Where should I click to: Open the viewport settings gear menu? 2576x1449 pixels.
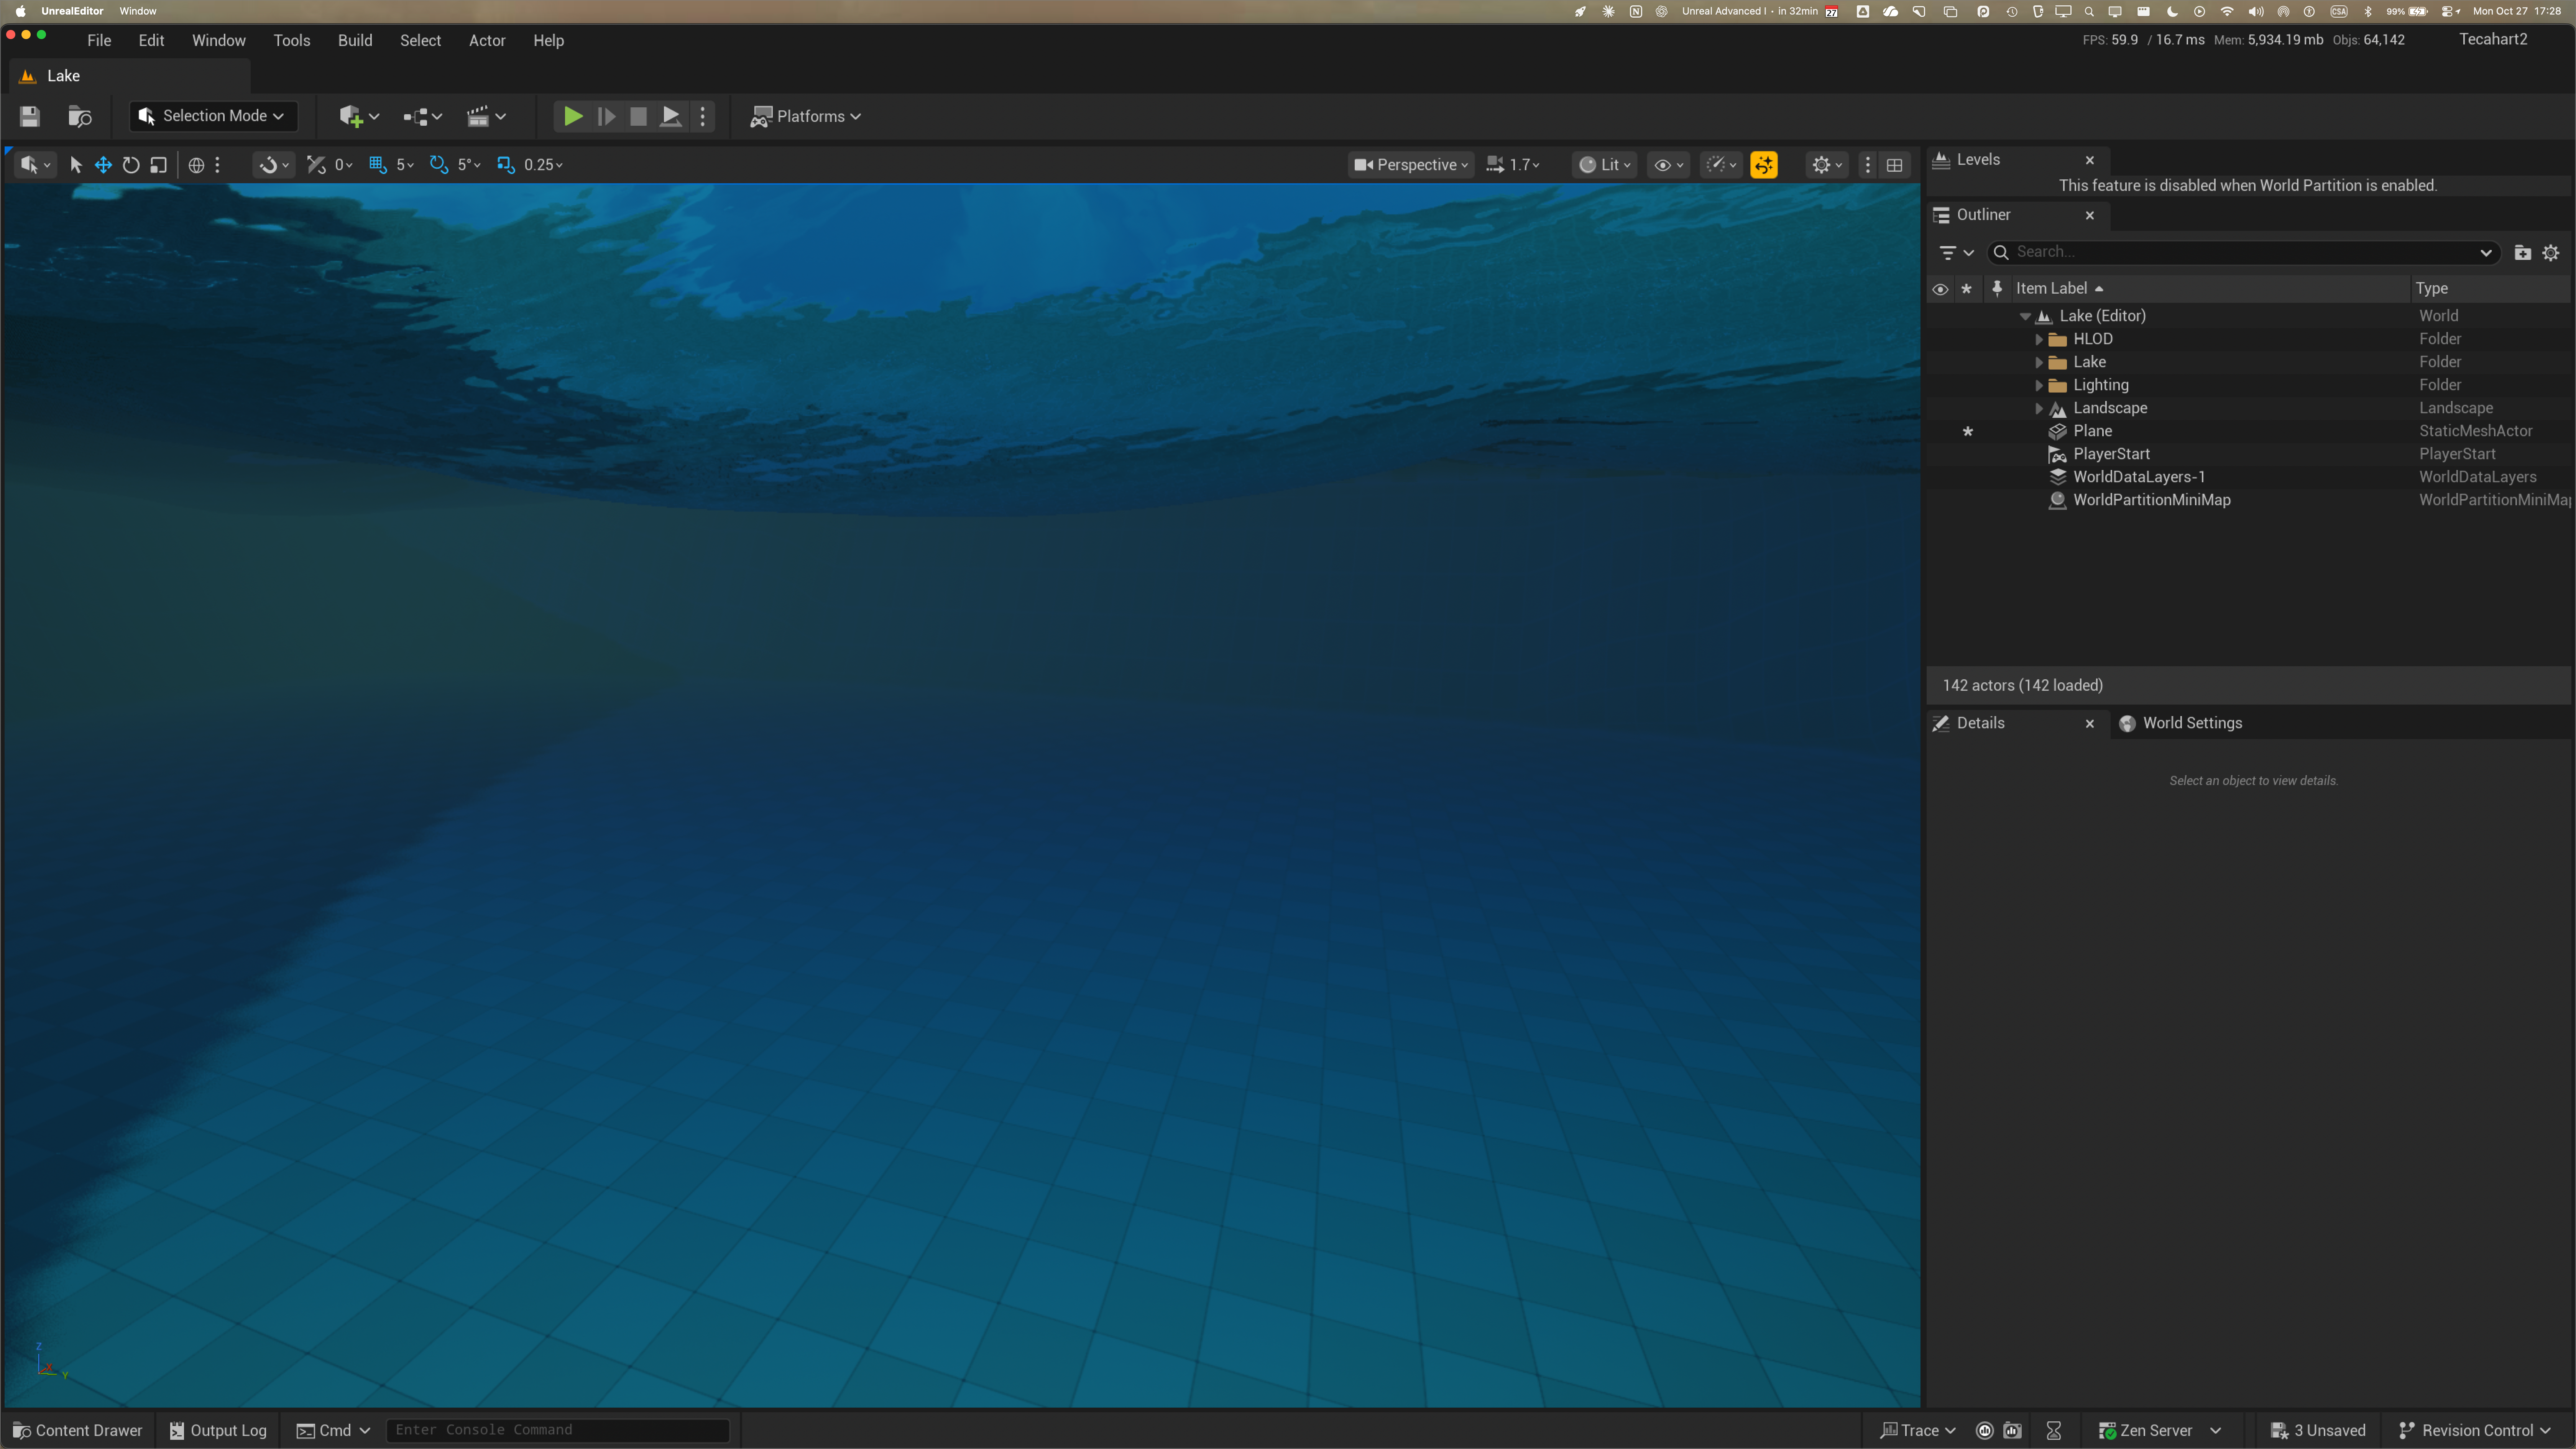click(1827, 165)
